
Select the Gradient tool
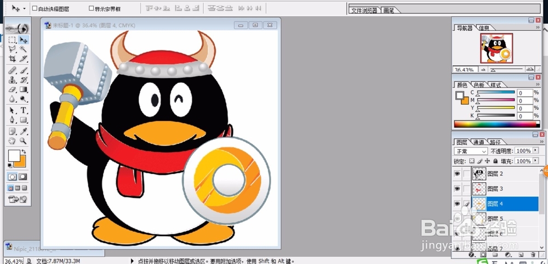point(24,89)
